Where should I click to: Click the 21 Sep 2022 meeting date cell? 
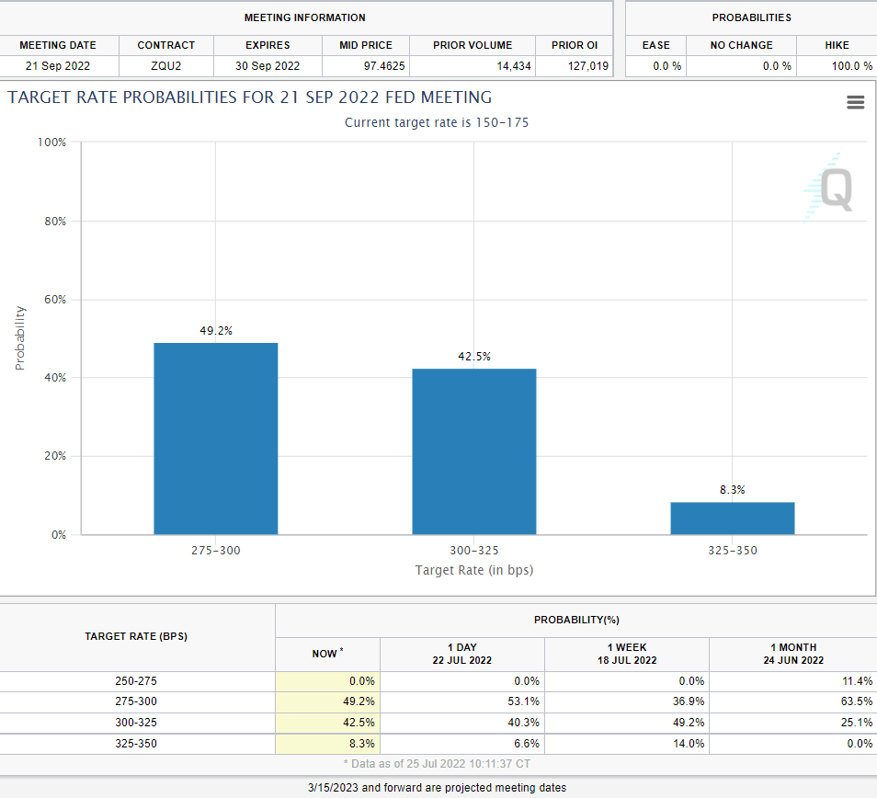pyautogui.click(x=57, y=66)
